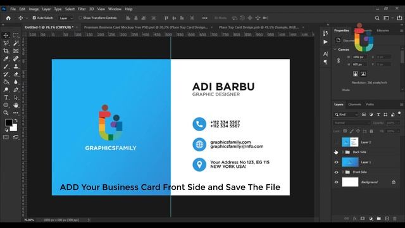Set canvas to portrait orientation button
Viewport: 405px width, 228px height.
click(x=356, y=73)
